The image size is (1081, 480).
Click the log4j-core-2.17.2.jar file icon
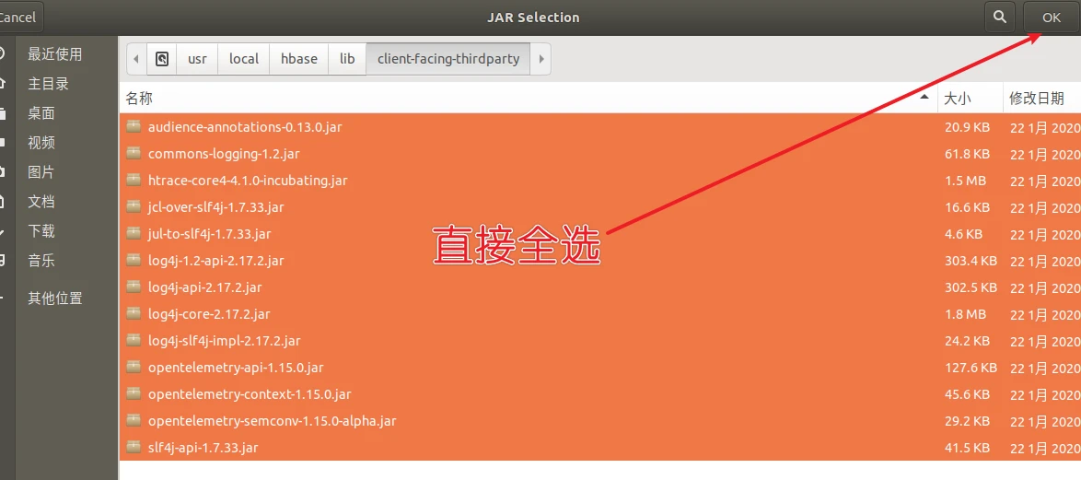click(x=134, y=314)
